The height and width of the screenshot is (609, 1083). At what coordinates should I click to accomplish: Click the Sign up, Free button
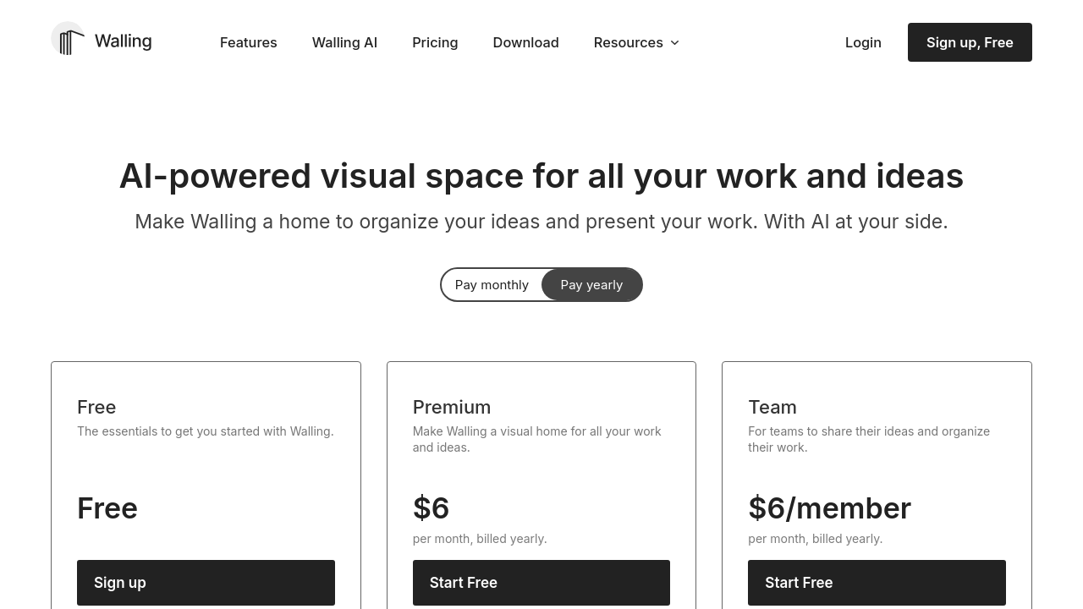tap(970, 42)
